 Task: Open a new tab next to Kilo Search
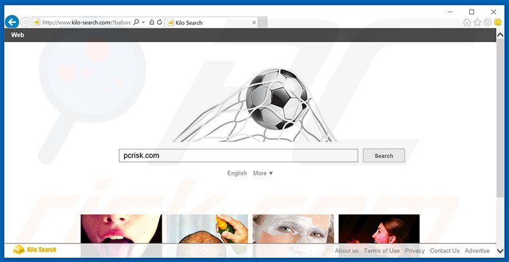(x=263, y=22)
